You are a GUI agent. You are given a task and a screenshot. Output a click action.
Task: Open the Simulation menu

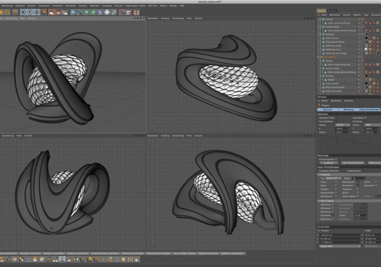(70, 6)
